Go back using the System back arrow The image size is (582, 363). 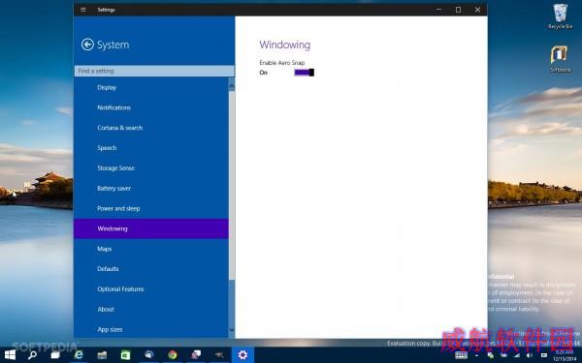[87, 45]
